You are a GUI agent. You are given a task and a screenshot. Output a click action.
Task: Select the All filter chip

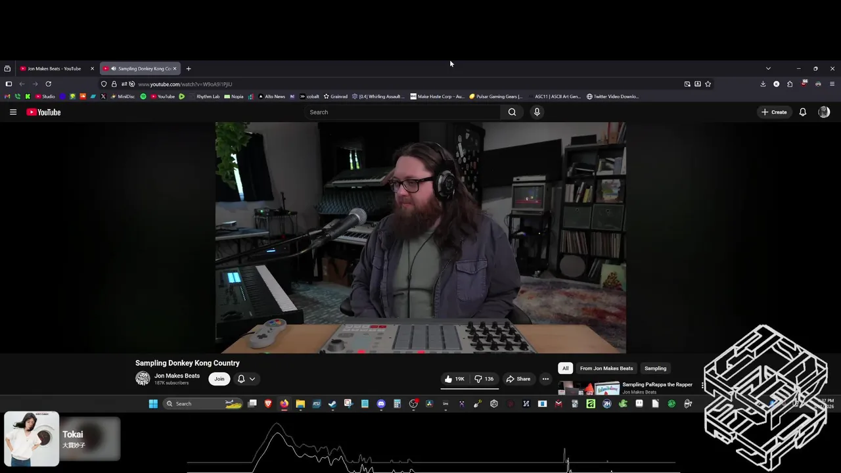tap(565, 369)
